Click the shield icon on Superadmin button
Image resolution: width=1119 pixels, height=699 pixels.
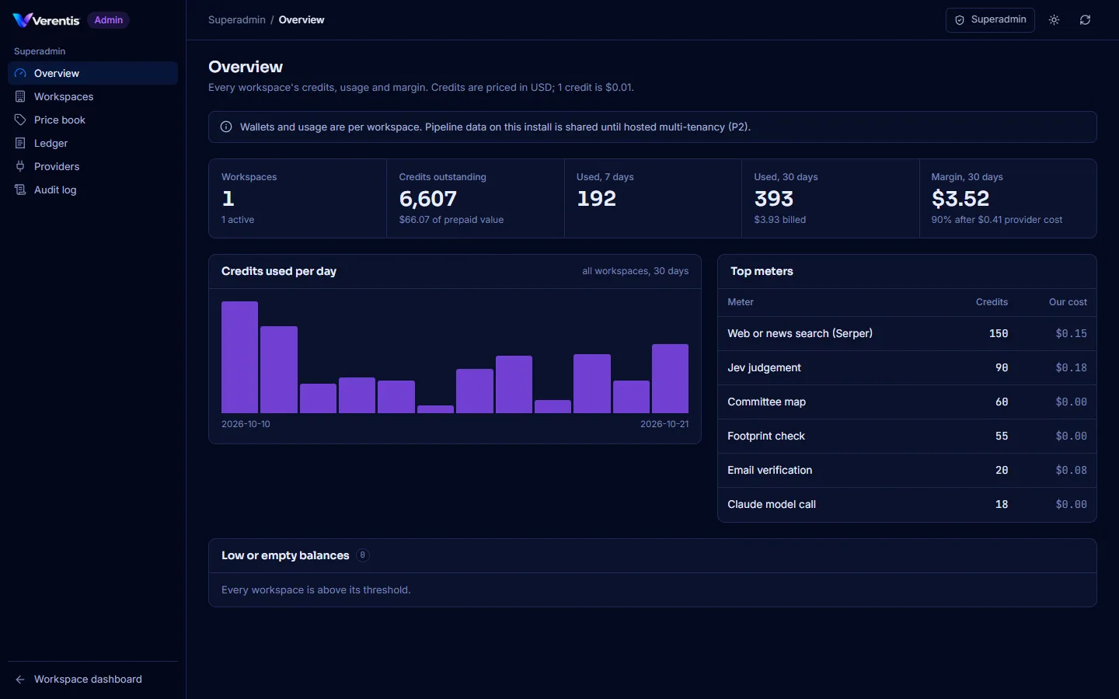pos(960,20)
